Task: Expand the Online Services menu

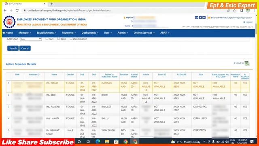Action: pyautogui.click(x=144, y=33)
